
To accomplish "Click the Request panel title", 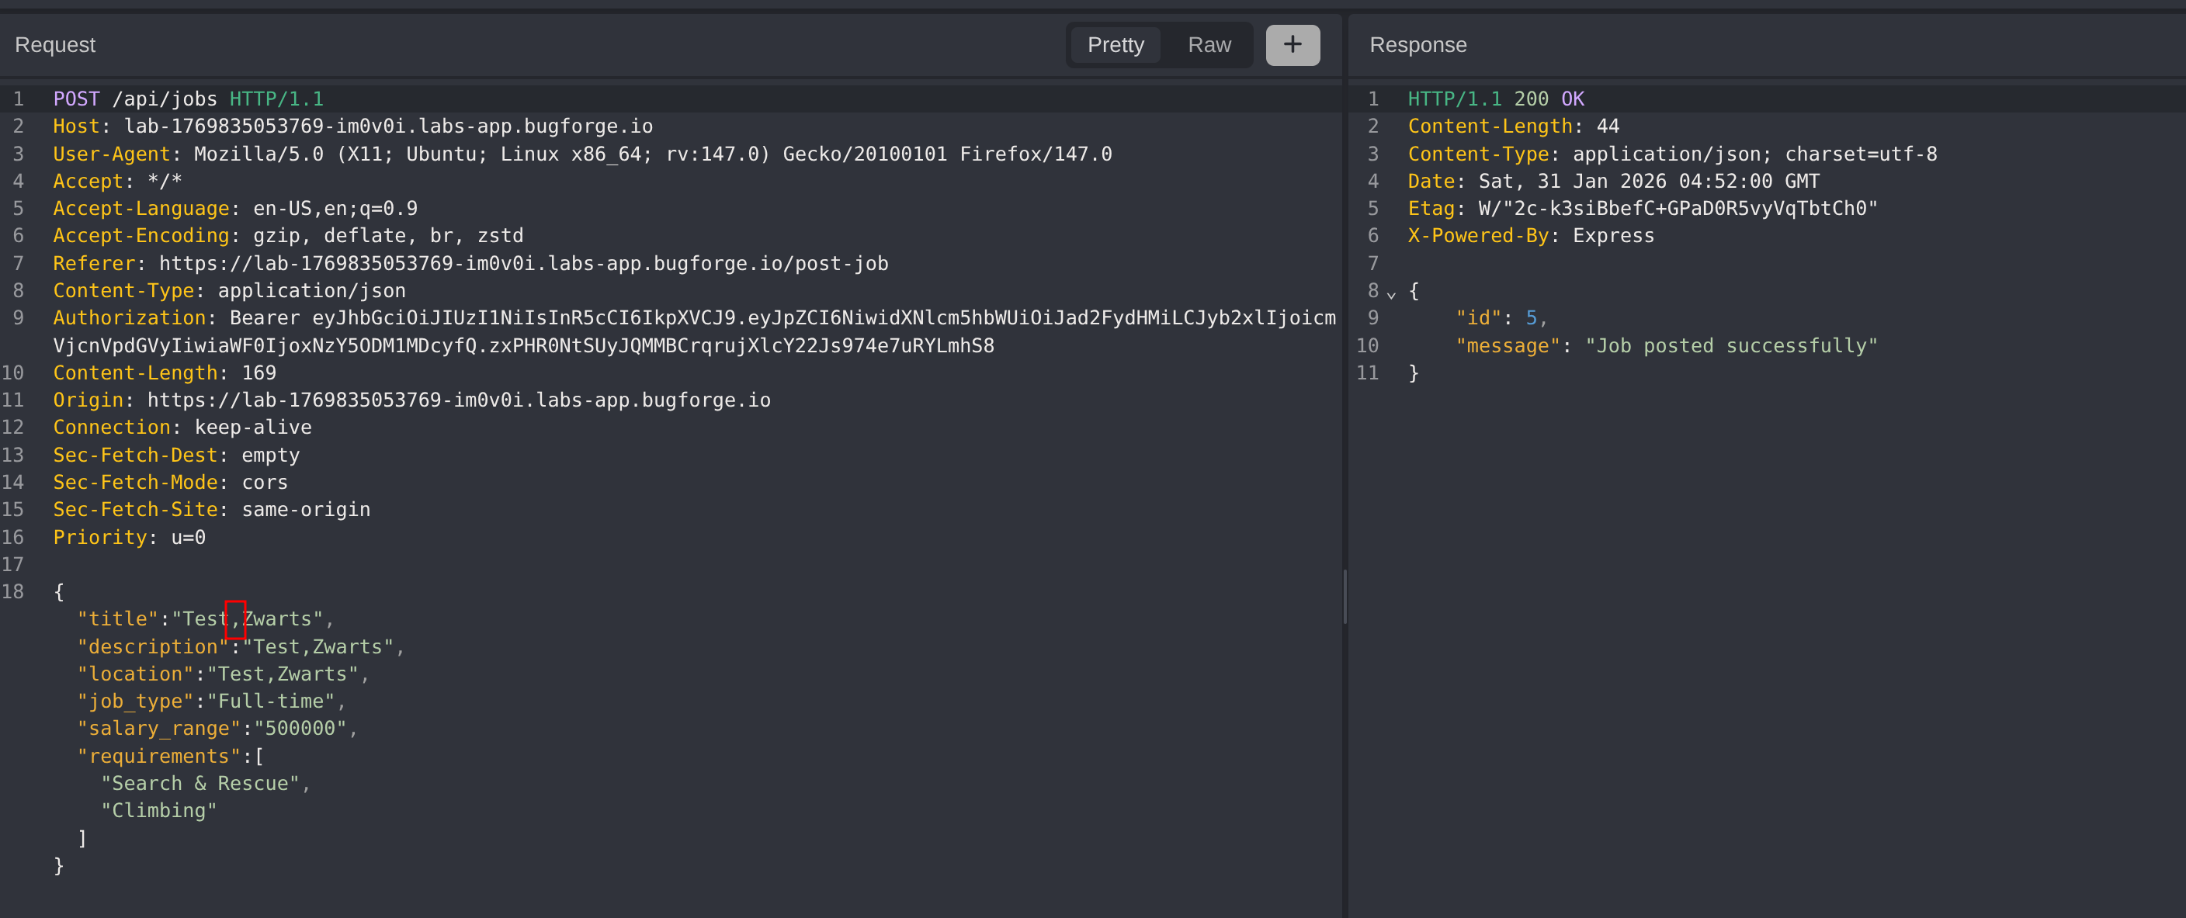I will pos(55,45).
